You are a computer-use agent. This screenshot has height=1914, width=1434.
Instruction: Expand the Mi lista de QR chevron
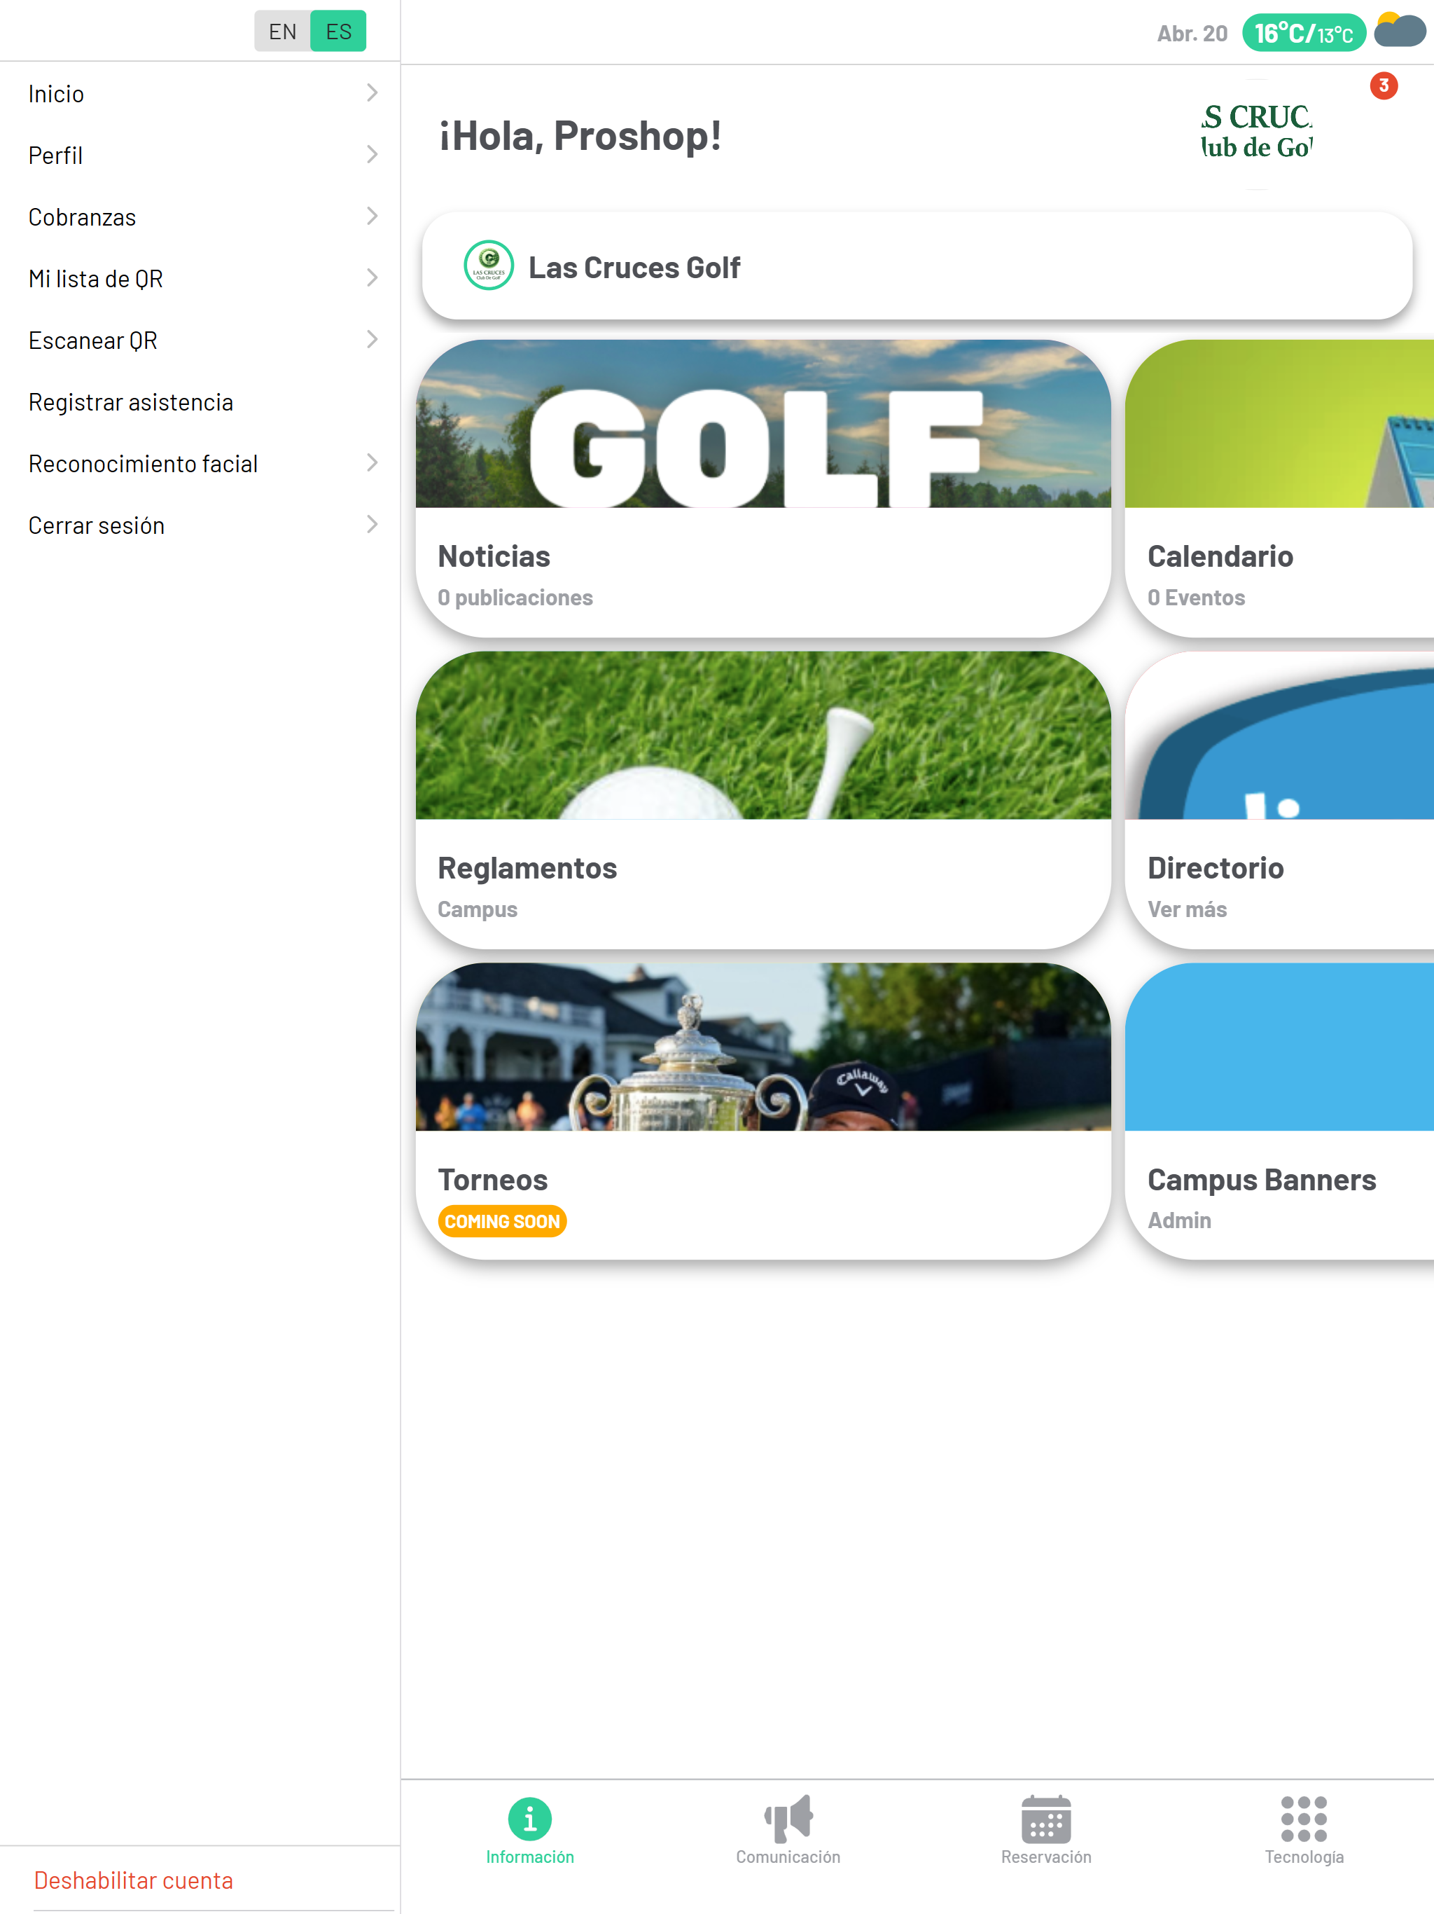tap(372, 277)
